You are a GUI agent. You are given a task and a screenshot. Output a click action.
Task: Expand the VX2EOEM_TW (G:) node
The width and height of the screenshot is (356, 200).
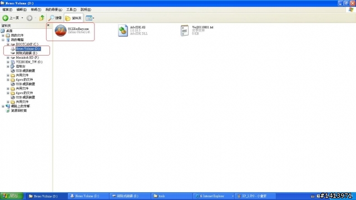point(8,62)
